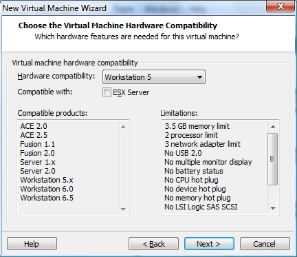Click 'No device hot plug' limitation

pos(195,189)
